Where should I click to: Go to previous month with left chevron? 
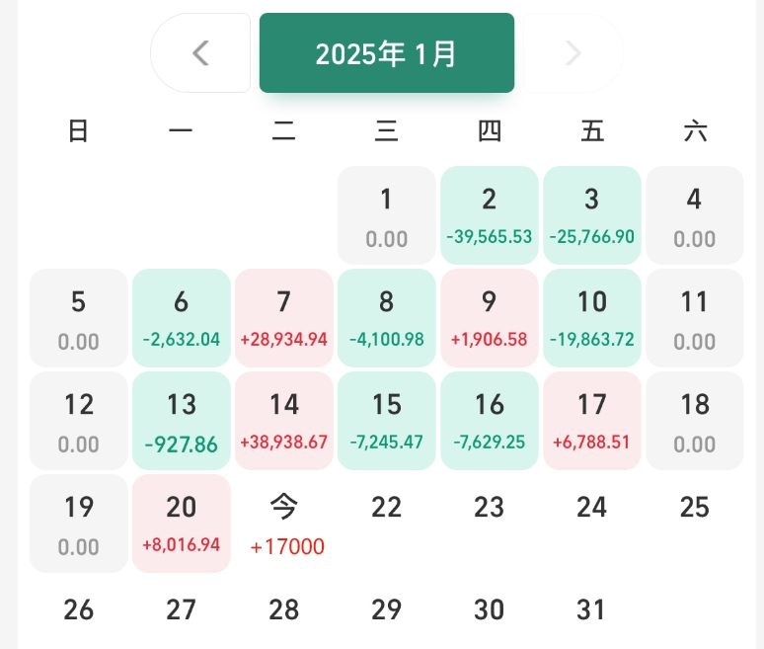pos(200,52)
